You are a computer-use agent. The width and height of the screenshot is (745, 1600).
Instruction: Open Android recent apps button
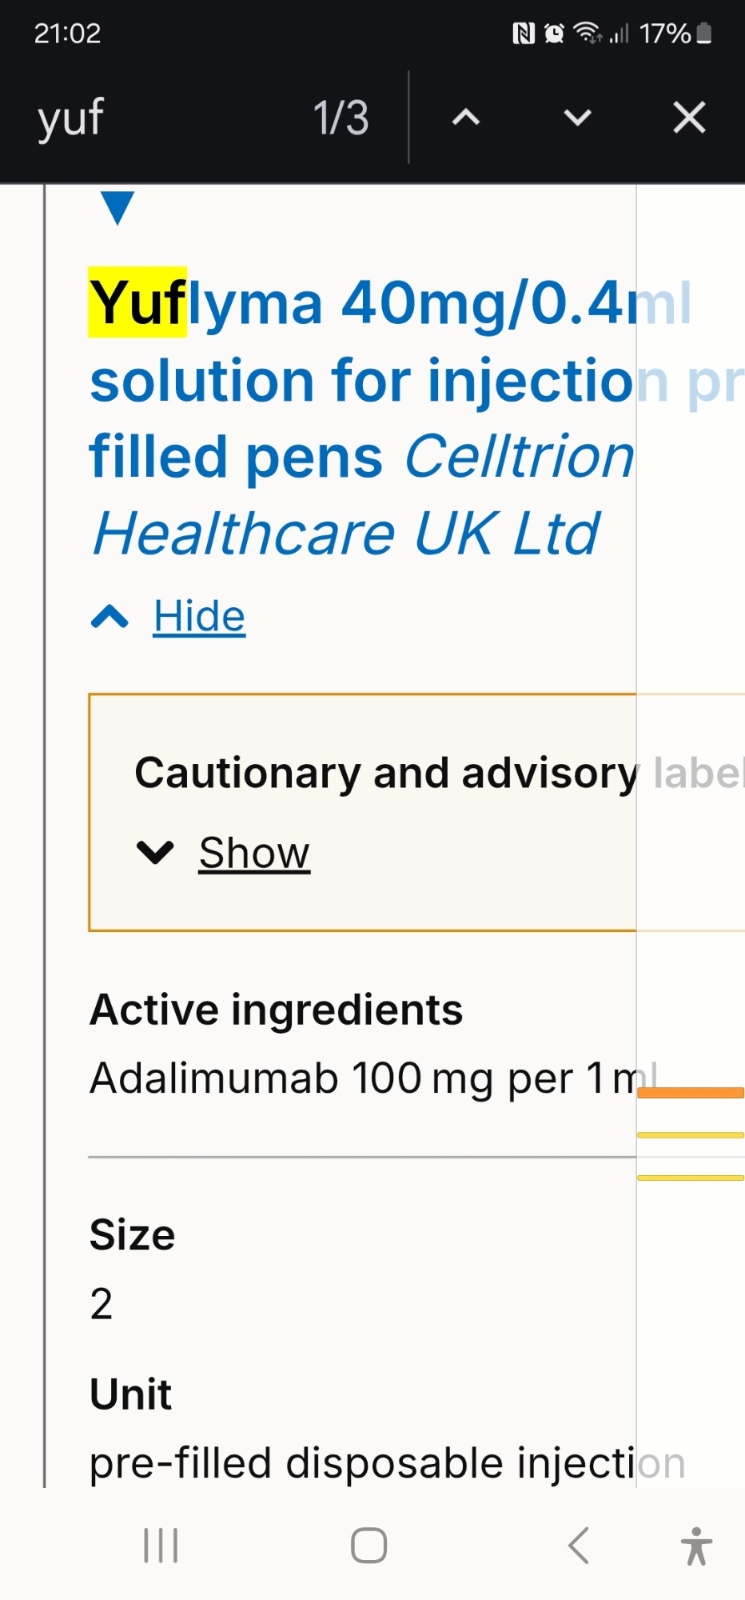coord(161,1545)
